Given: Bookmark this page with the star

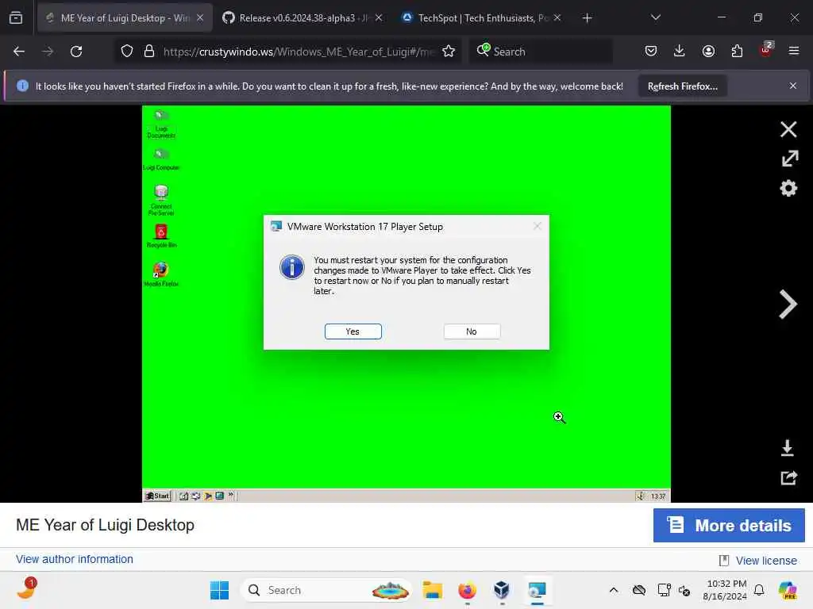Looking at the screenshot, I should point(449,52).
